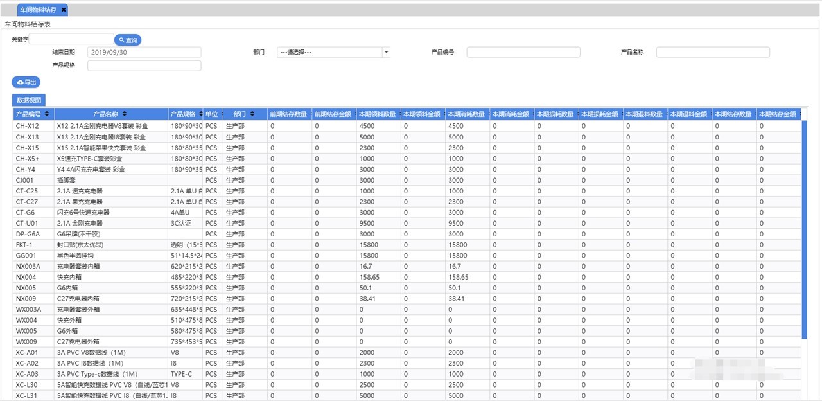The width and height of the screenshot is (822, 401).
Task: Sort by 产品编号 column sort icon
Action: pos(46,114)
